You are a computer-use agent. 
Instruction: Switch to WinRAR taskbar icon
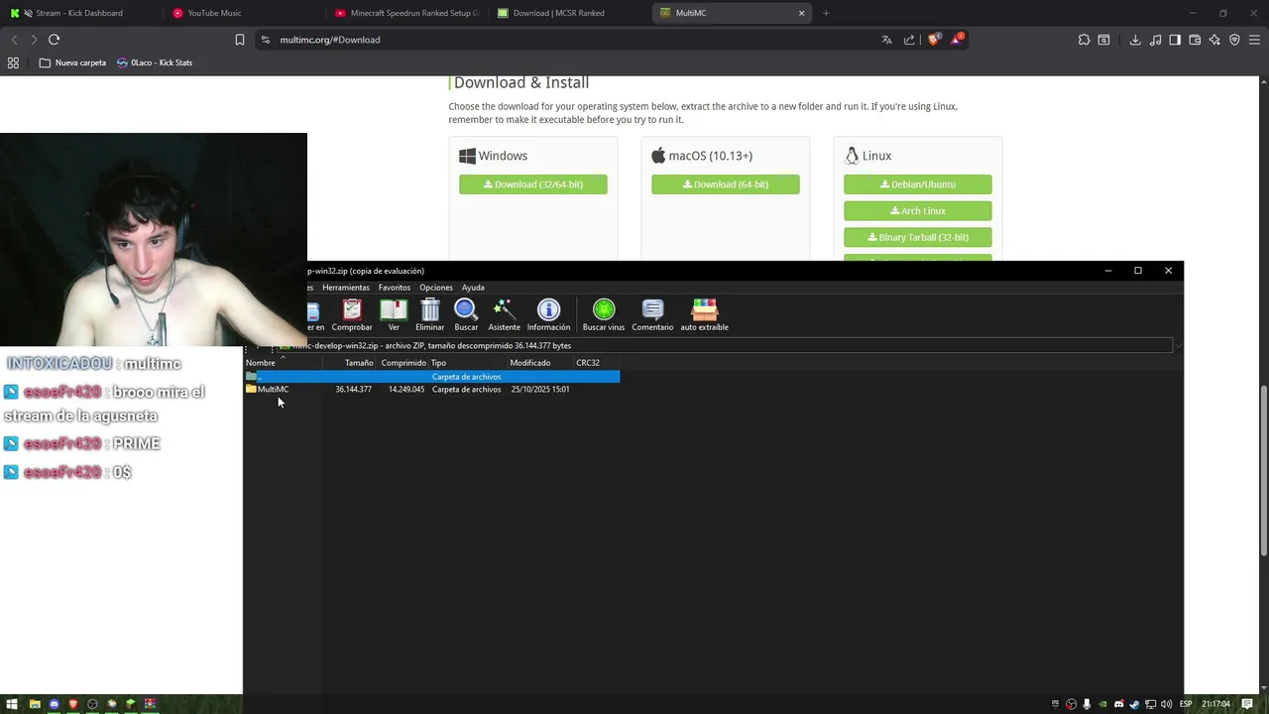click(x=150, y=704)
